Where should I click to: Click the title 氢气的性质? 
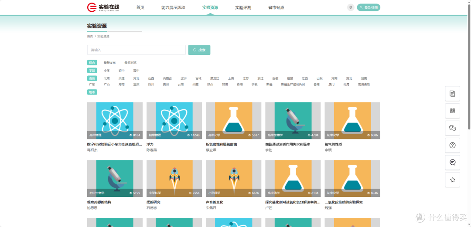[x=334, y=144]
